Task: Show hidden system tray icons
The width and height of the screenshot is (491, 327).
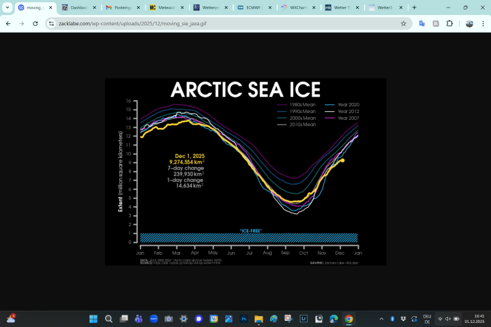Action: tap(382, 318)
